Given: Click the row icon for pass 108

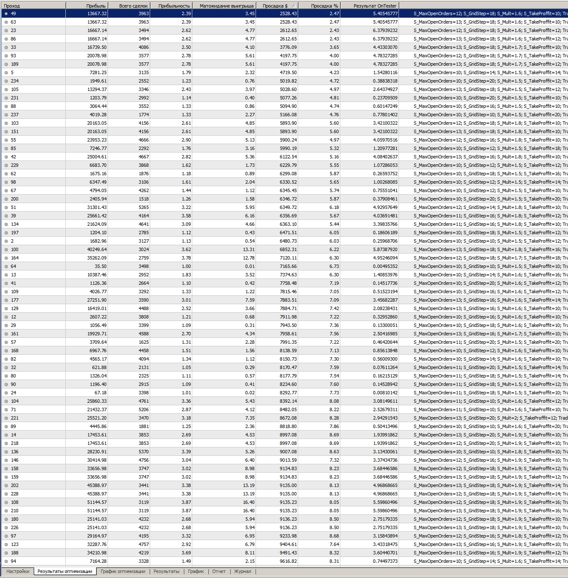Looking at the screenshot, I should [6, 502].
